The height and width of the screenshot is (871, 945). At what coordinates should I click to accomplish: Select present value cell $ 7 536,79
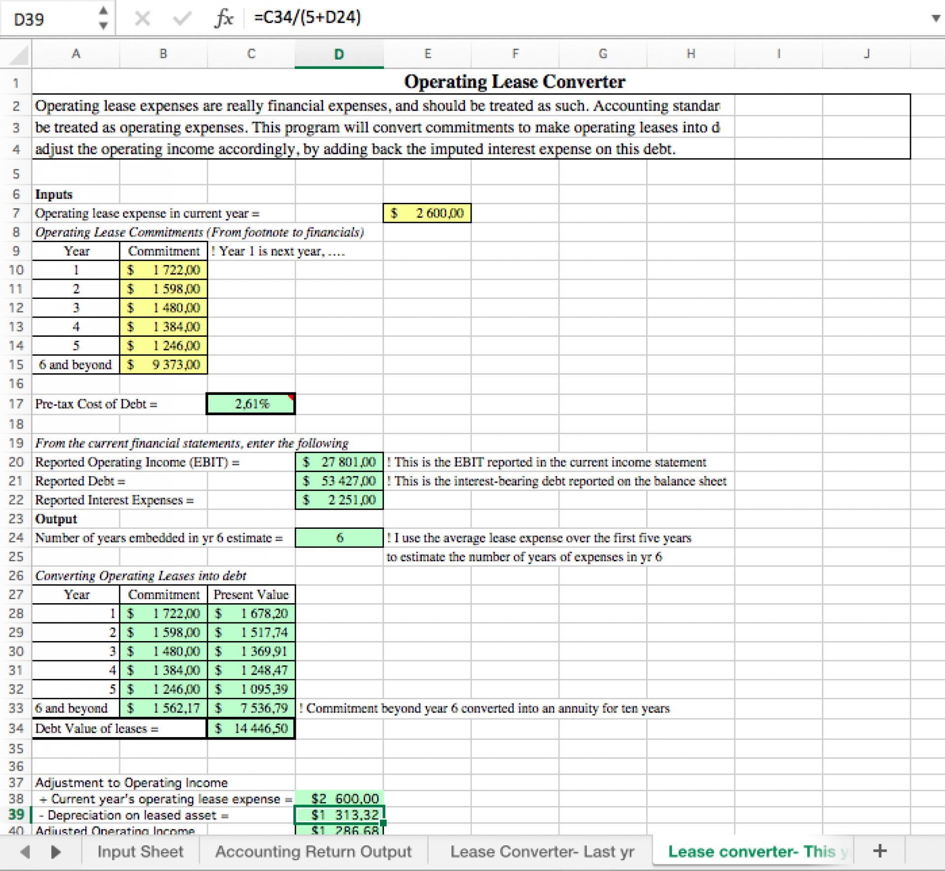pyautogui.click(x=252, y=708)
